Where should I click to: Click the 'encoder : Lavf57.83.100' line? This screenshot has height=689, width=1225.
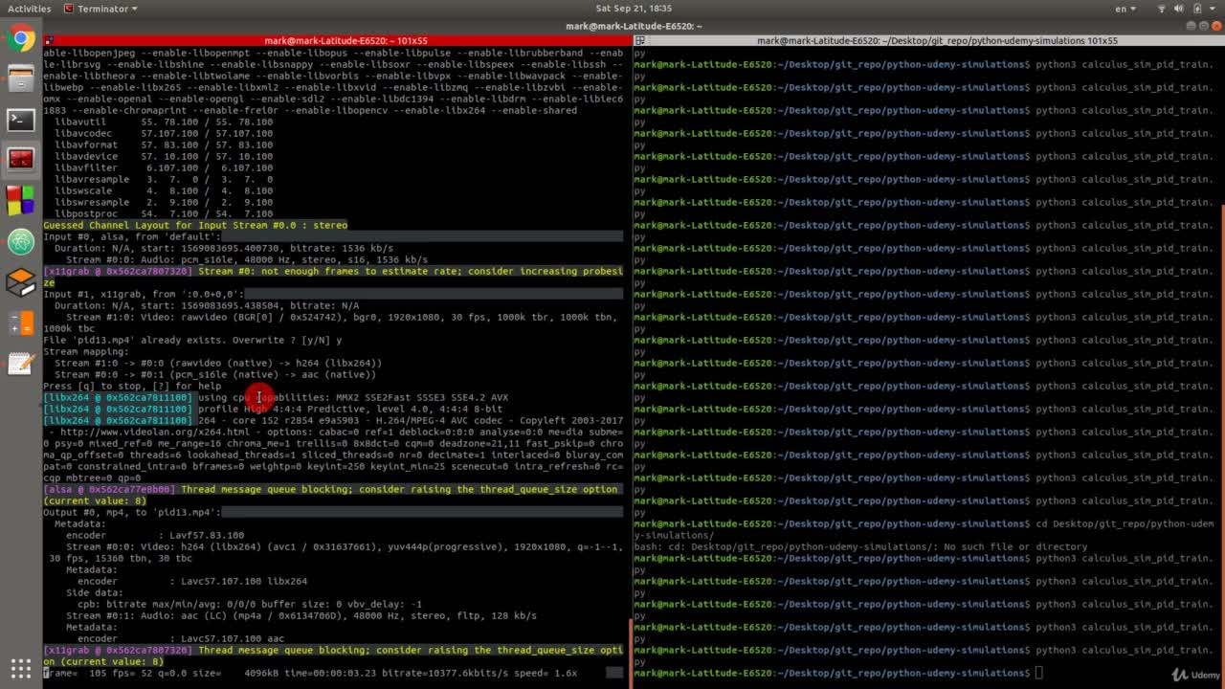[x=155, y=535]
